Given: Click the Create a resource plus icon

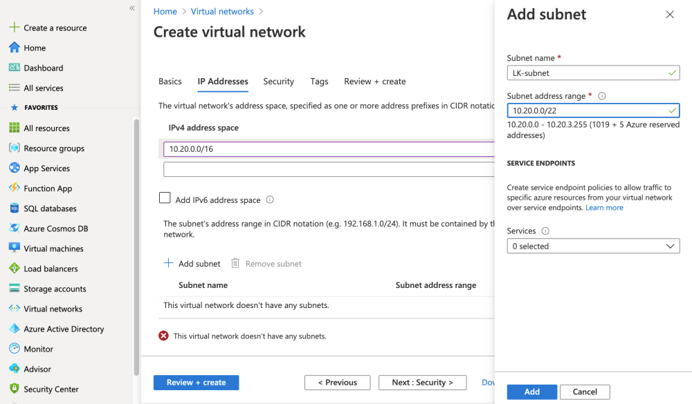Looking at the screenshot, I should (14, 28).
